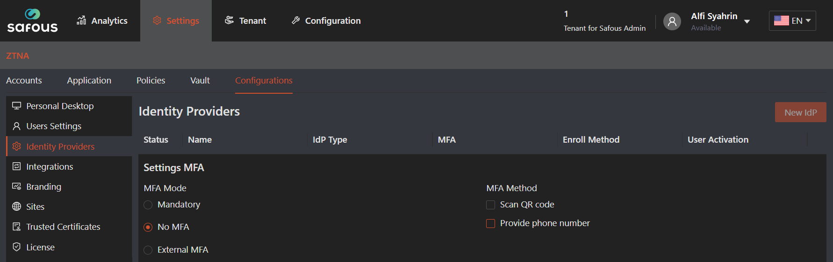This screenshot has height=262, width=833.
Task: Open Users Settings in the sidebar
Action: point(54,126)
